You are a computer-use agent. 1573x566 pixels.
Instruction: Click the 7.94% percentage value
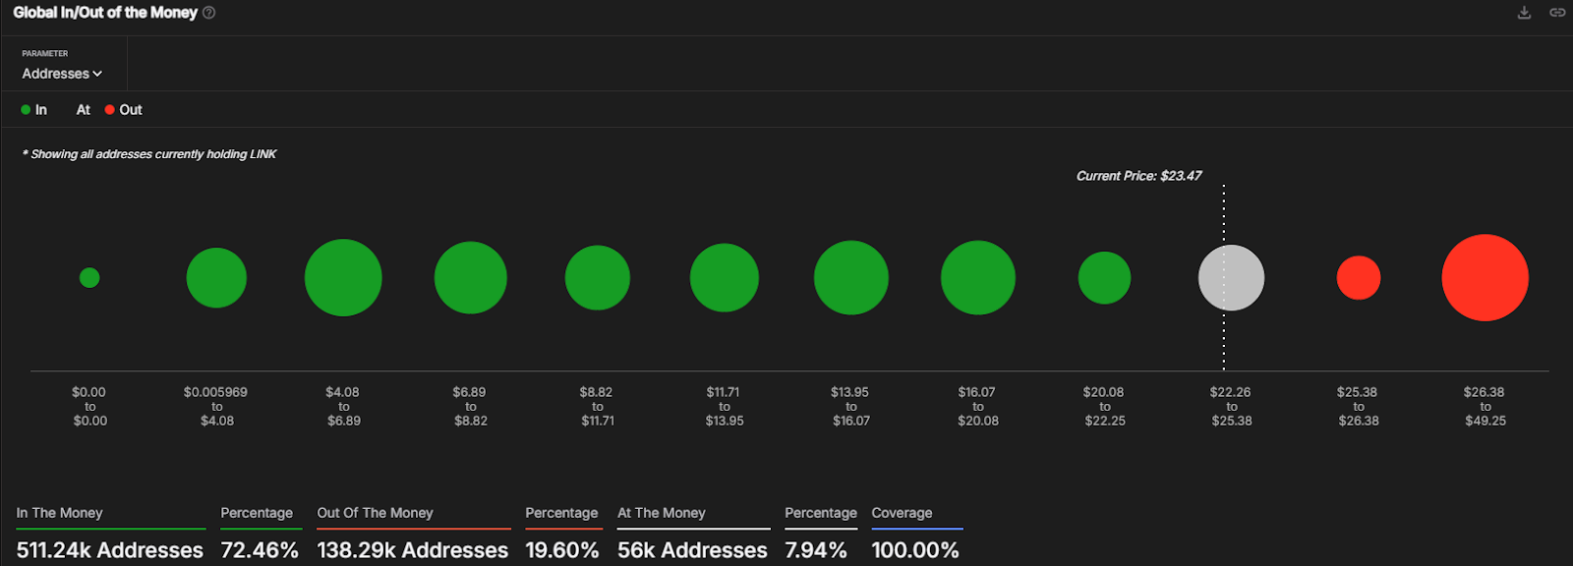click(x=816, y=550)
